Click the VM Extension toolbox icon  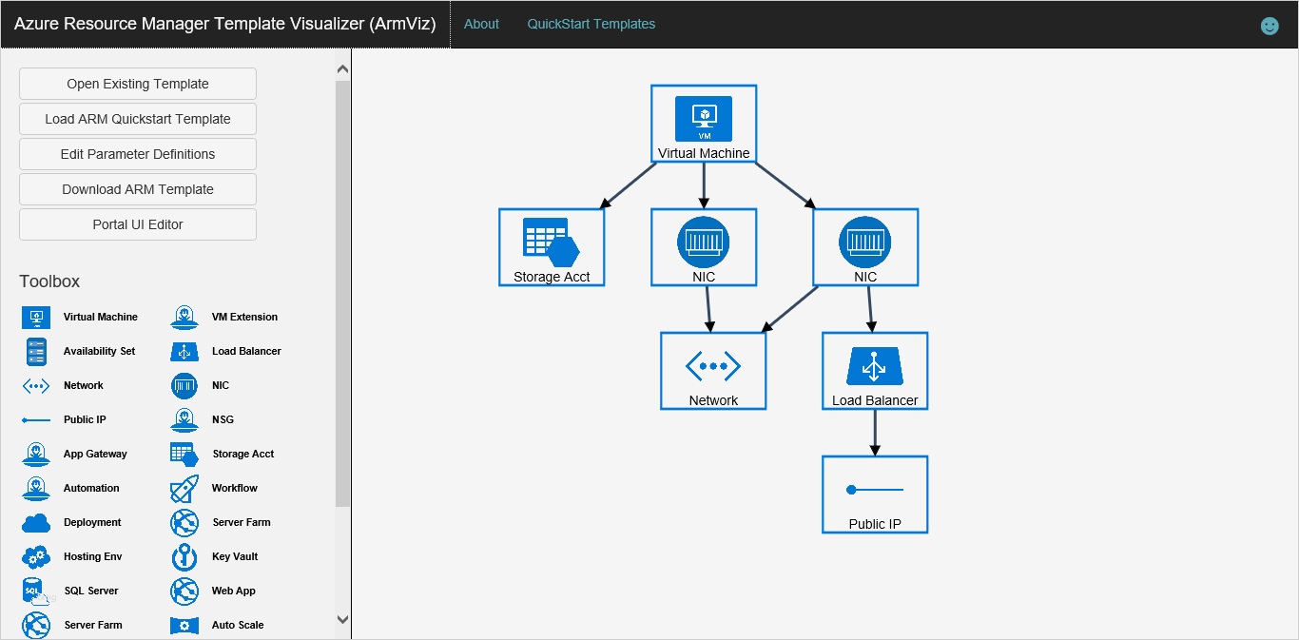[x=184, y=317]
